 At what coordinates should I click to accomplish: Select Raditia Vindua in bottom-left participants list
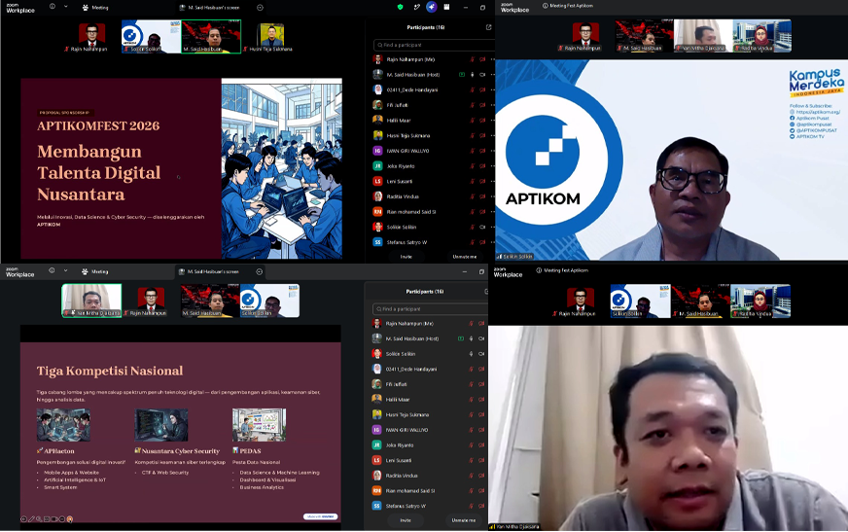coord(430,476)
